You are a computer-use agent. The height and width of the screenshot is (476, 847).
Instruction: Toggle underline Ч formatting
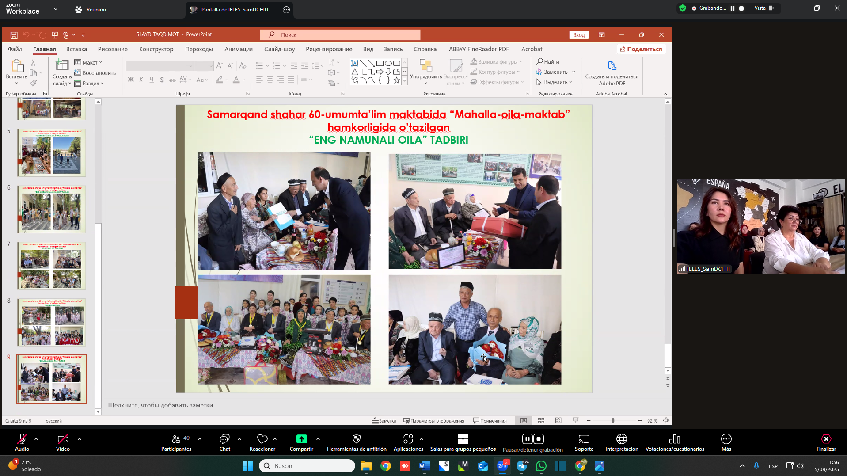[152, 80]
